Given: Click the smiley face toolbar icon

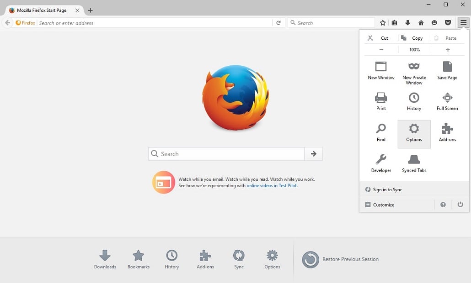Looking at the screenshot, I should tap(434, 23).
